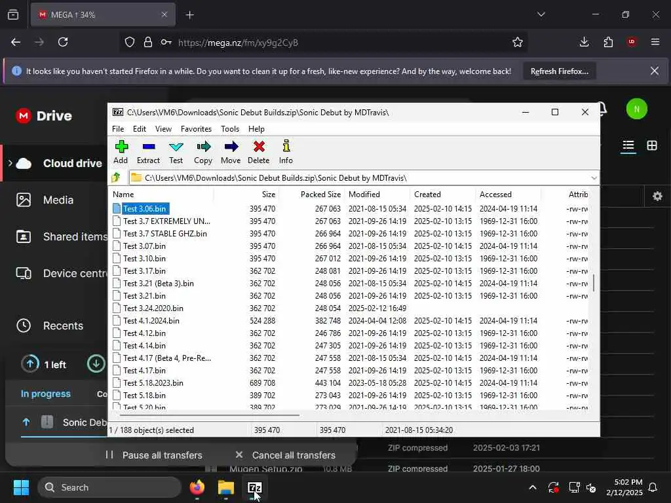This screenshot has height=503, width=671.
Task: Open File Explorer from the taskbar
Action: pos(226,487)
